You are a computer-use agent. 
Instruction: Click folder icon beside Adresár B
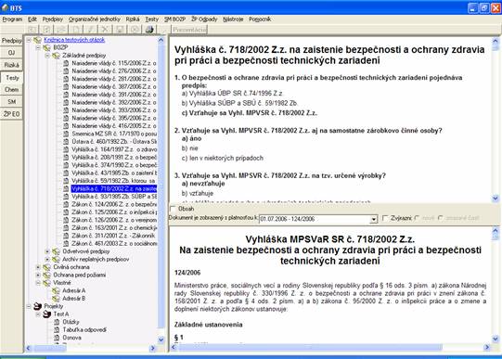click(56, 298)
